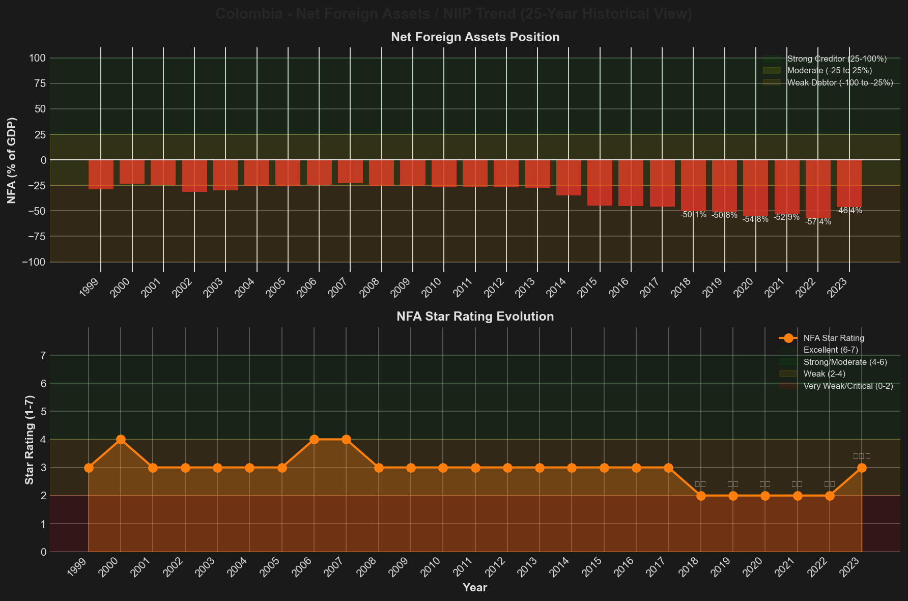Toggle the Very Weak/Critical (0-2) legend entry

tap(848, 386)
